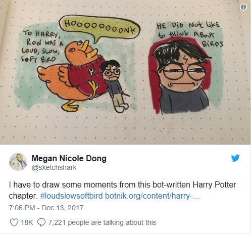The image size is (251, 234).
Task: Click the Twitter bird logo
Action: (235, 158)
